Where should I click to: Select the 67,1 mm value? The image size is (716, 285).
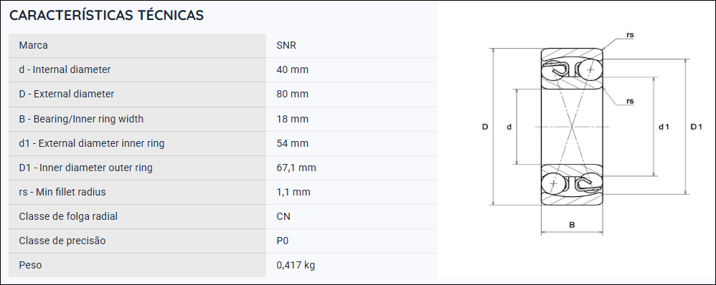point(296,168)
